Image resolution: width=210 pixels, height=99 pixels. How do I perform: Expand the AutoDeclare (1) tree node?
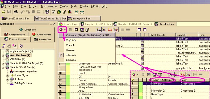(3, 56)
